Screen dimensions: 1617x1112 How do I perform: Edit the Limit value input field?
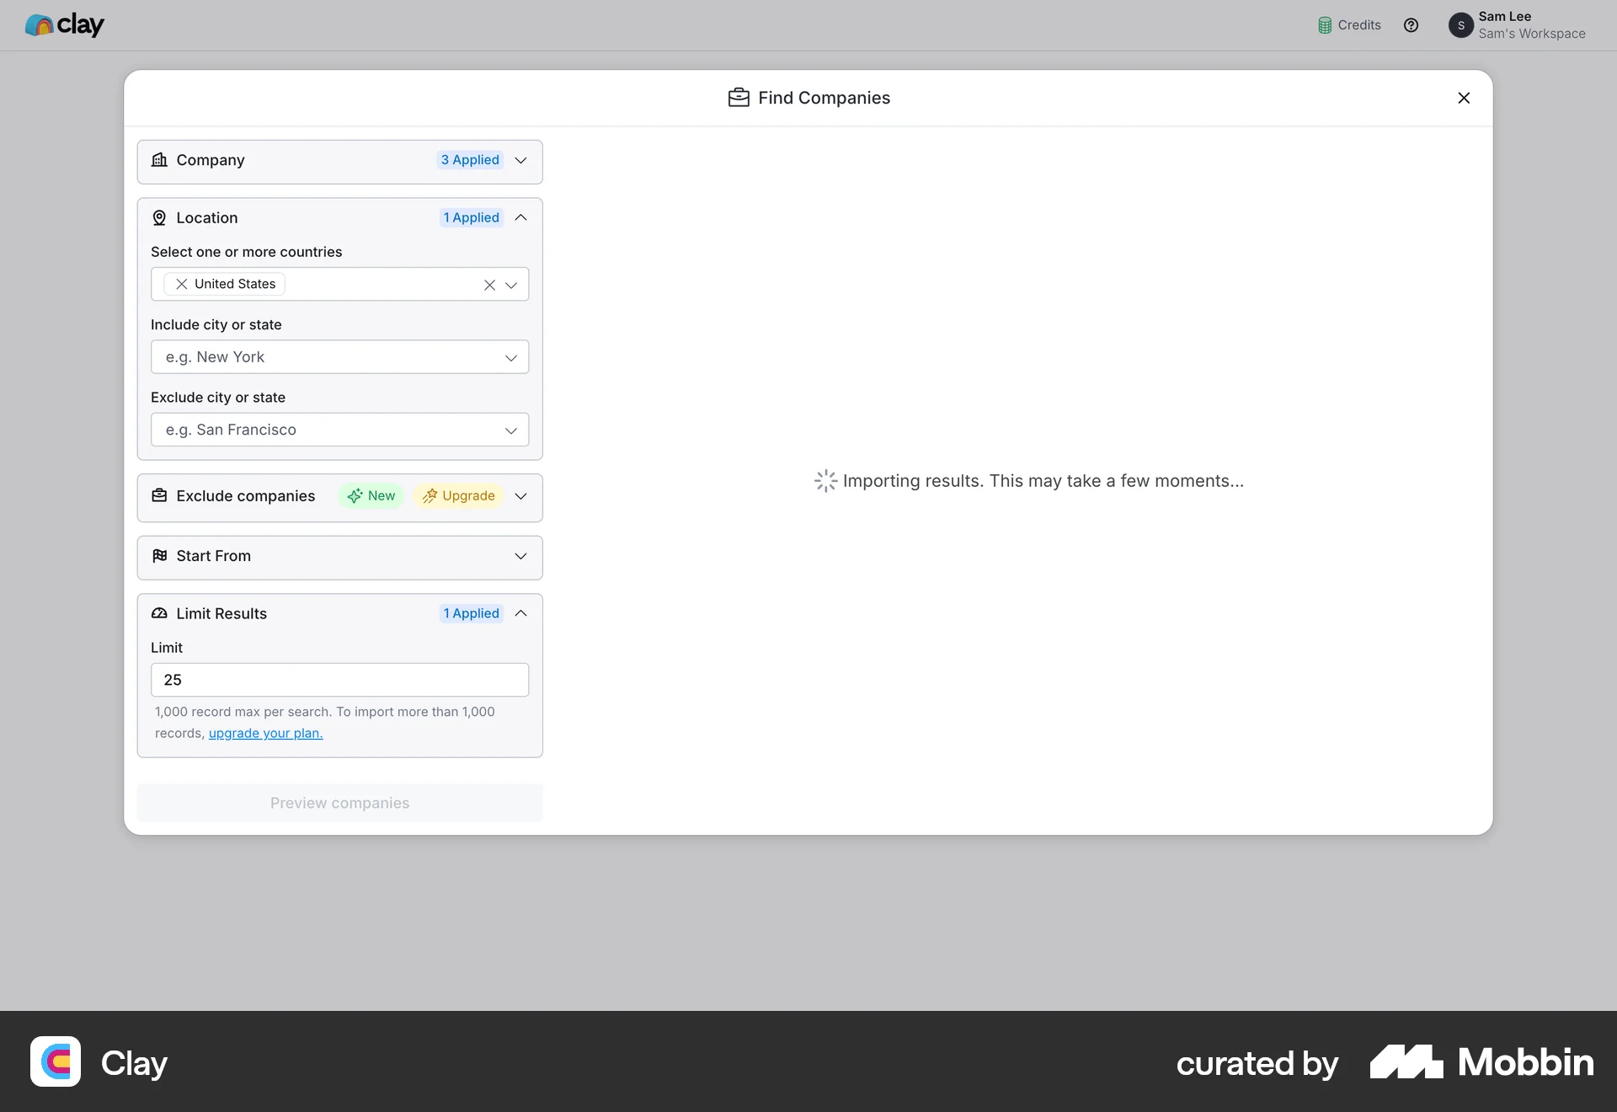339,680
